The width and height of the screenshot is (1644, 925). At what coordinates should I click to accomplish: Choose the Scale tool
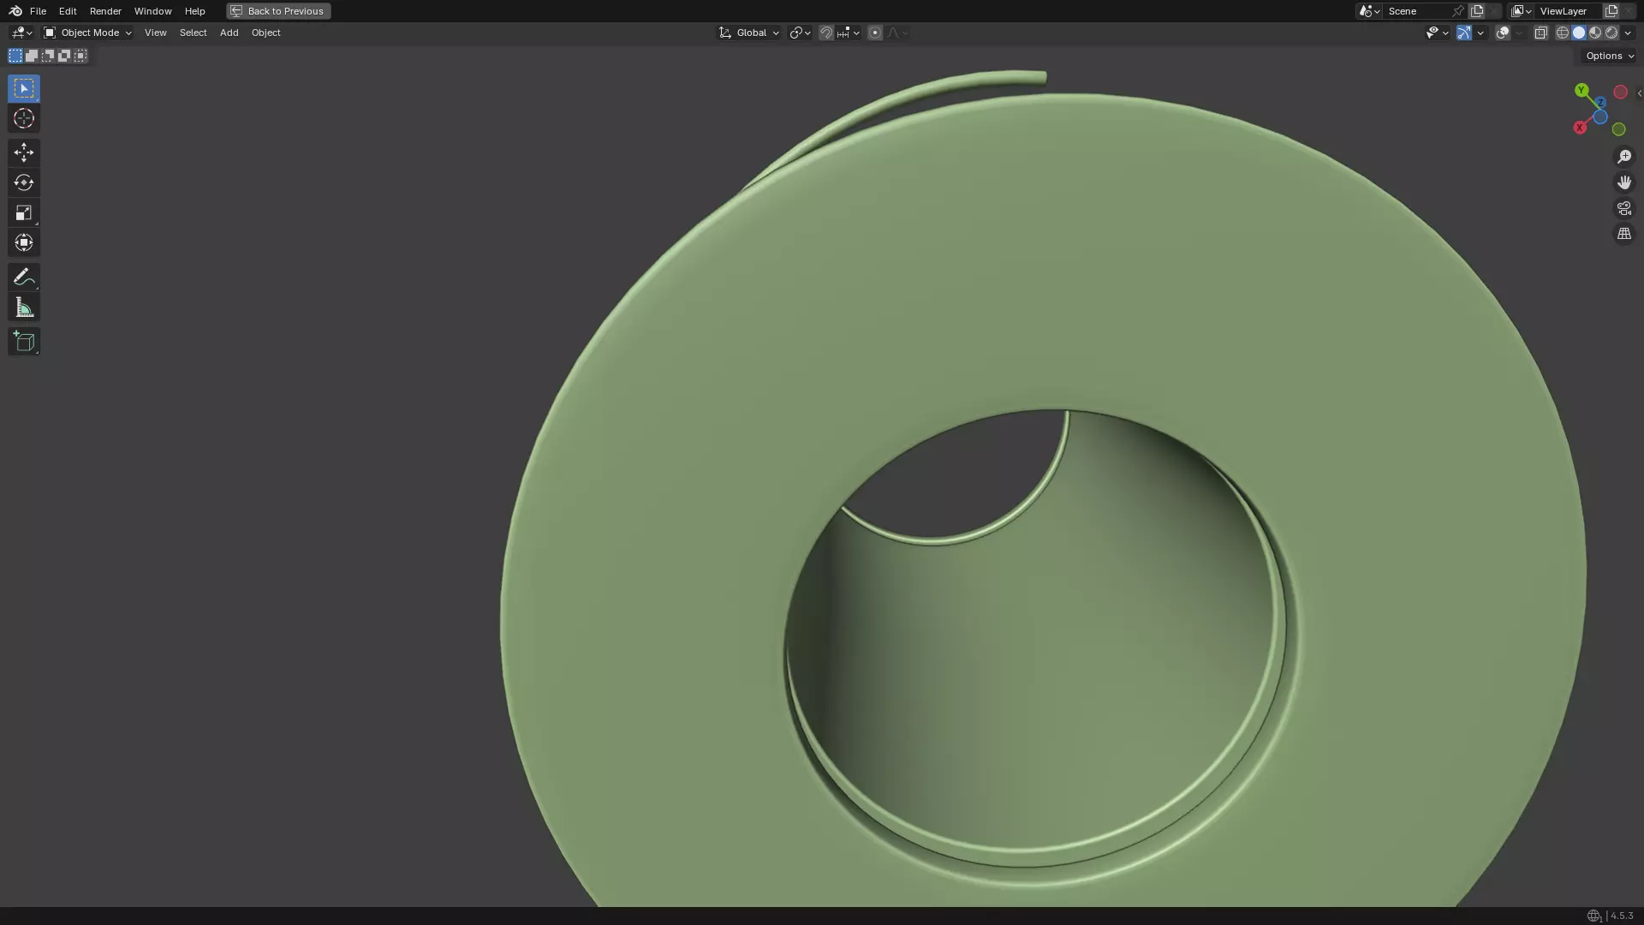point(24,212)
